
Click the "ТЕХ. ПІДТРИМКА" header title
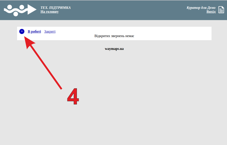coord(55,8)
